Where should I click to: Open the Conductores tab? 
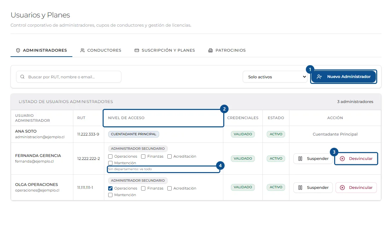point(101,50)
